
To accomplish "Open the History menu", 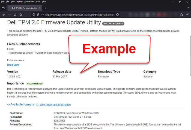I will click(19, 2).
